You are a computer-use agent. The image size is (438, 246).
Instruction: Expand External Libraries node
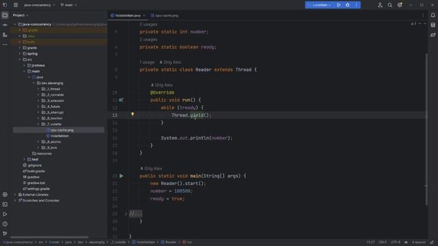15,195
